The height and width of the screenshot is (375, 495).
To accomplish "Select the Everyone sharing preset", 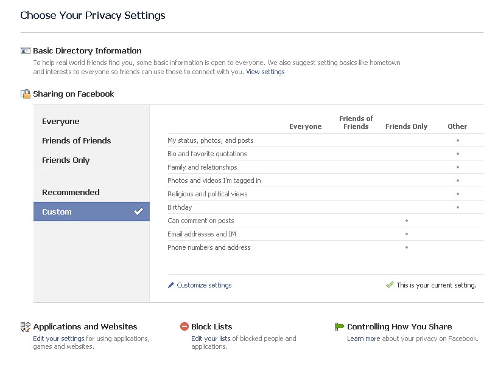I will (61, 122).
